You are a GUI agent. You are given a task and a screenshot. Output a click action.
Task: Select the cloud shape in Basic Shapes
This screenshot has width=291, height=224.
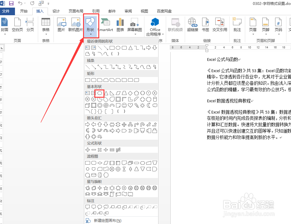pyautogui.click(x=155, y=105)
